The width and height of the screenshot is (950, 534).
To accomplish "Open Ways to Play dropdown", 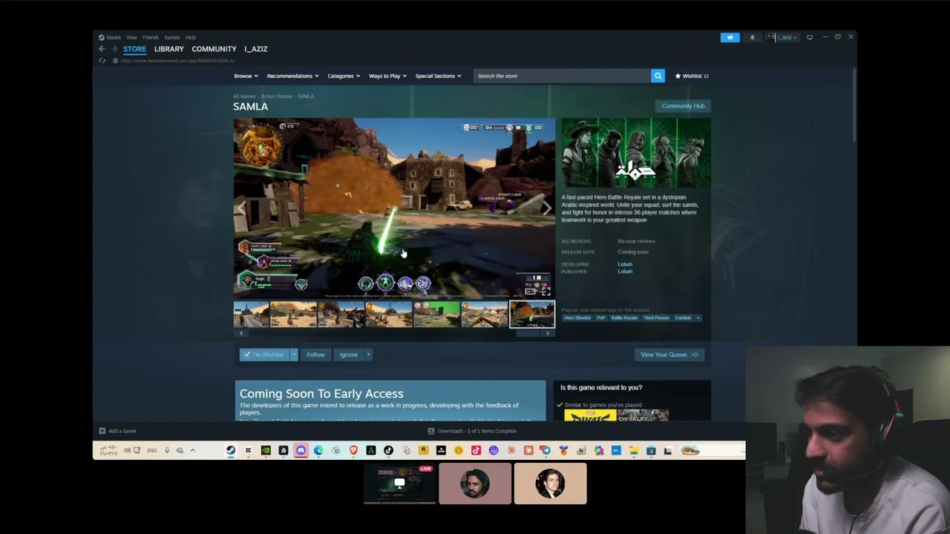I will tap(387, 76).
